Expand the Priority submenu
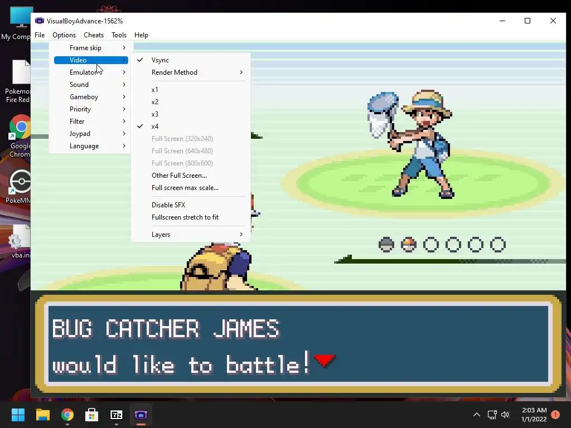Screen dimensions: 571x428 coord(91,109)
